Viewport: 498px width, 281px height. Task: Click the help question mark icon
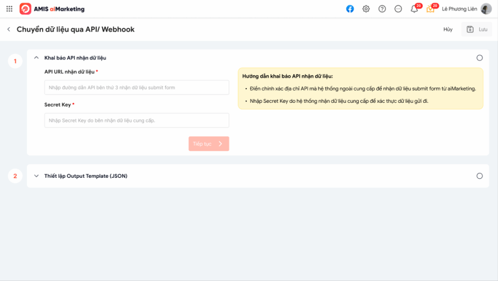[382, 9]
